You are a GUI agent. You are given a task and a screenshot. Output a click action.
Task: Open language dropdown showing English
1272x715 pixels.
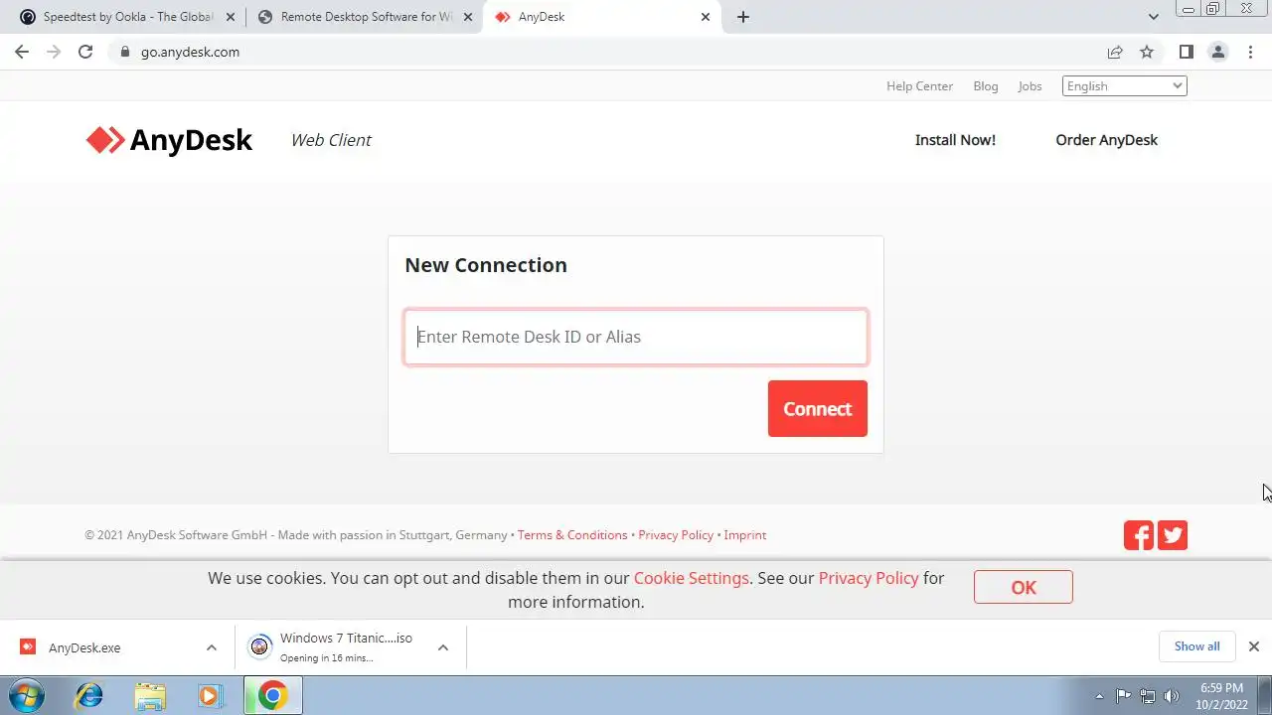point(1125,86)
